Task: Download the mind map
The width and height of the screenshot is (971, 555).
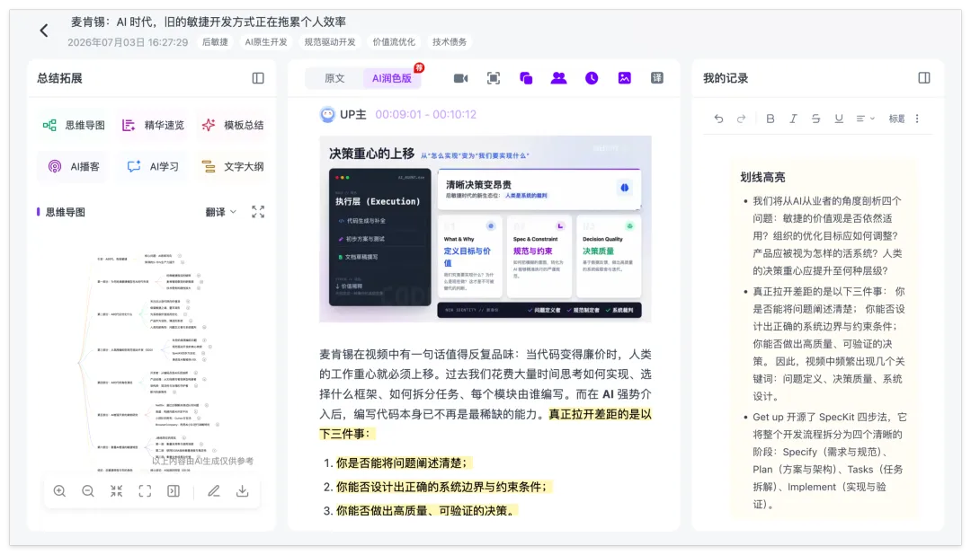Action: (242, 491)
